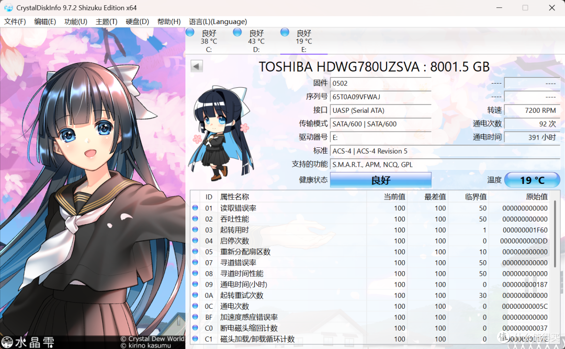This screenshot has height=349, width=565.
Task: Click the blue status dot for attribute BF
Action: (195, 317)
